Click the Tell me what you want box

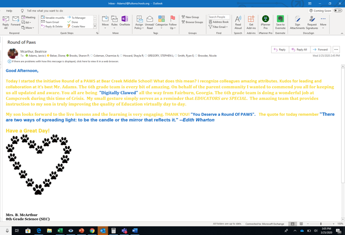[x=45, y=11]
